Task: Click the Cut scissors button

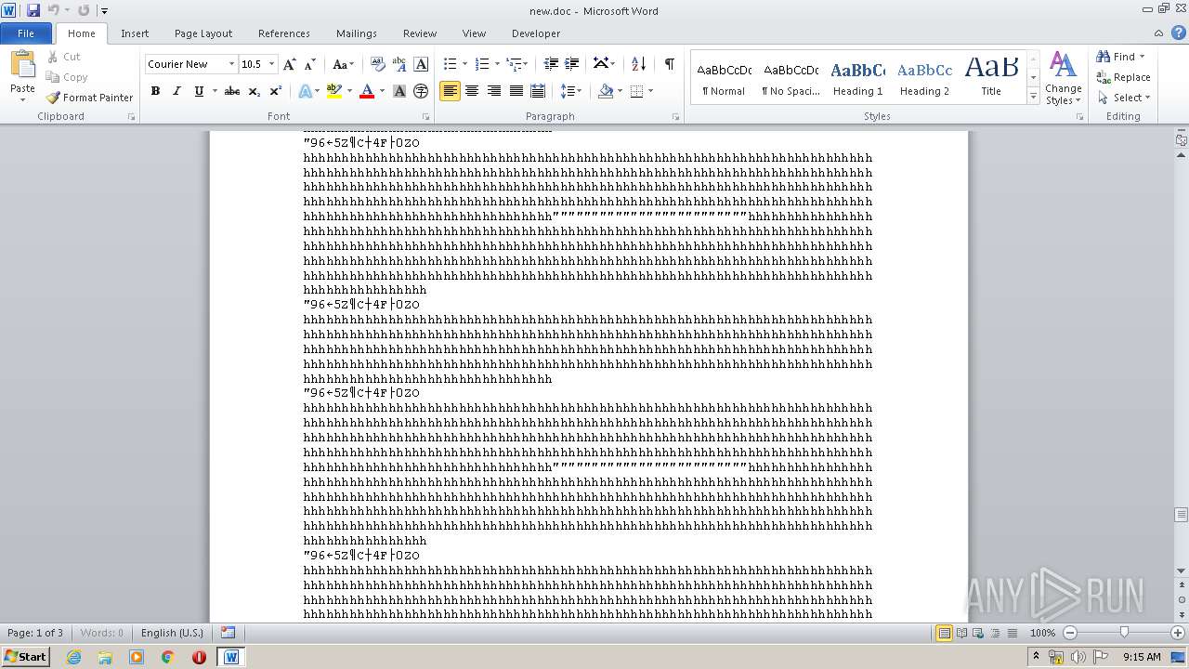Action: click(x=64, y=57)
